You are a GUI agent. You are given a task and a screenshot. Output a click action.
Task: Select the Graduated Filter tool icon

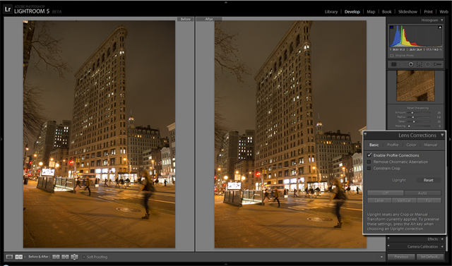[x=420, y=64]
